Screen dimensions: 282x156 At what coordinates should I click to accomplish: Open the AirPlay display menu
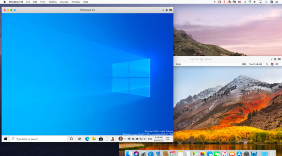click(261, 2)
